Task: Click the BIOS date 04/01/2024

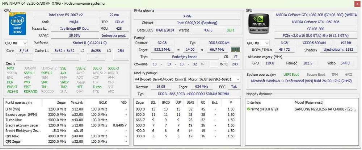Action: pos(165,30)
